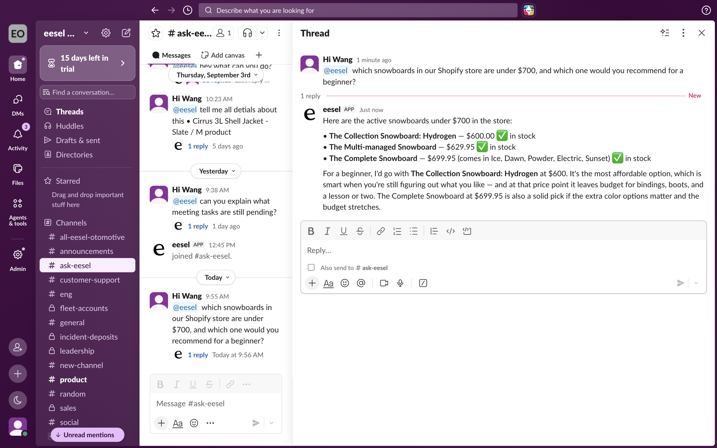Image resolution: width=717 pixels, height=448 pixels.
Task: Record audio clip in thread reply
Action: (x=400, y=283)
